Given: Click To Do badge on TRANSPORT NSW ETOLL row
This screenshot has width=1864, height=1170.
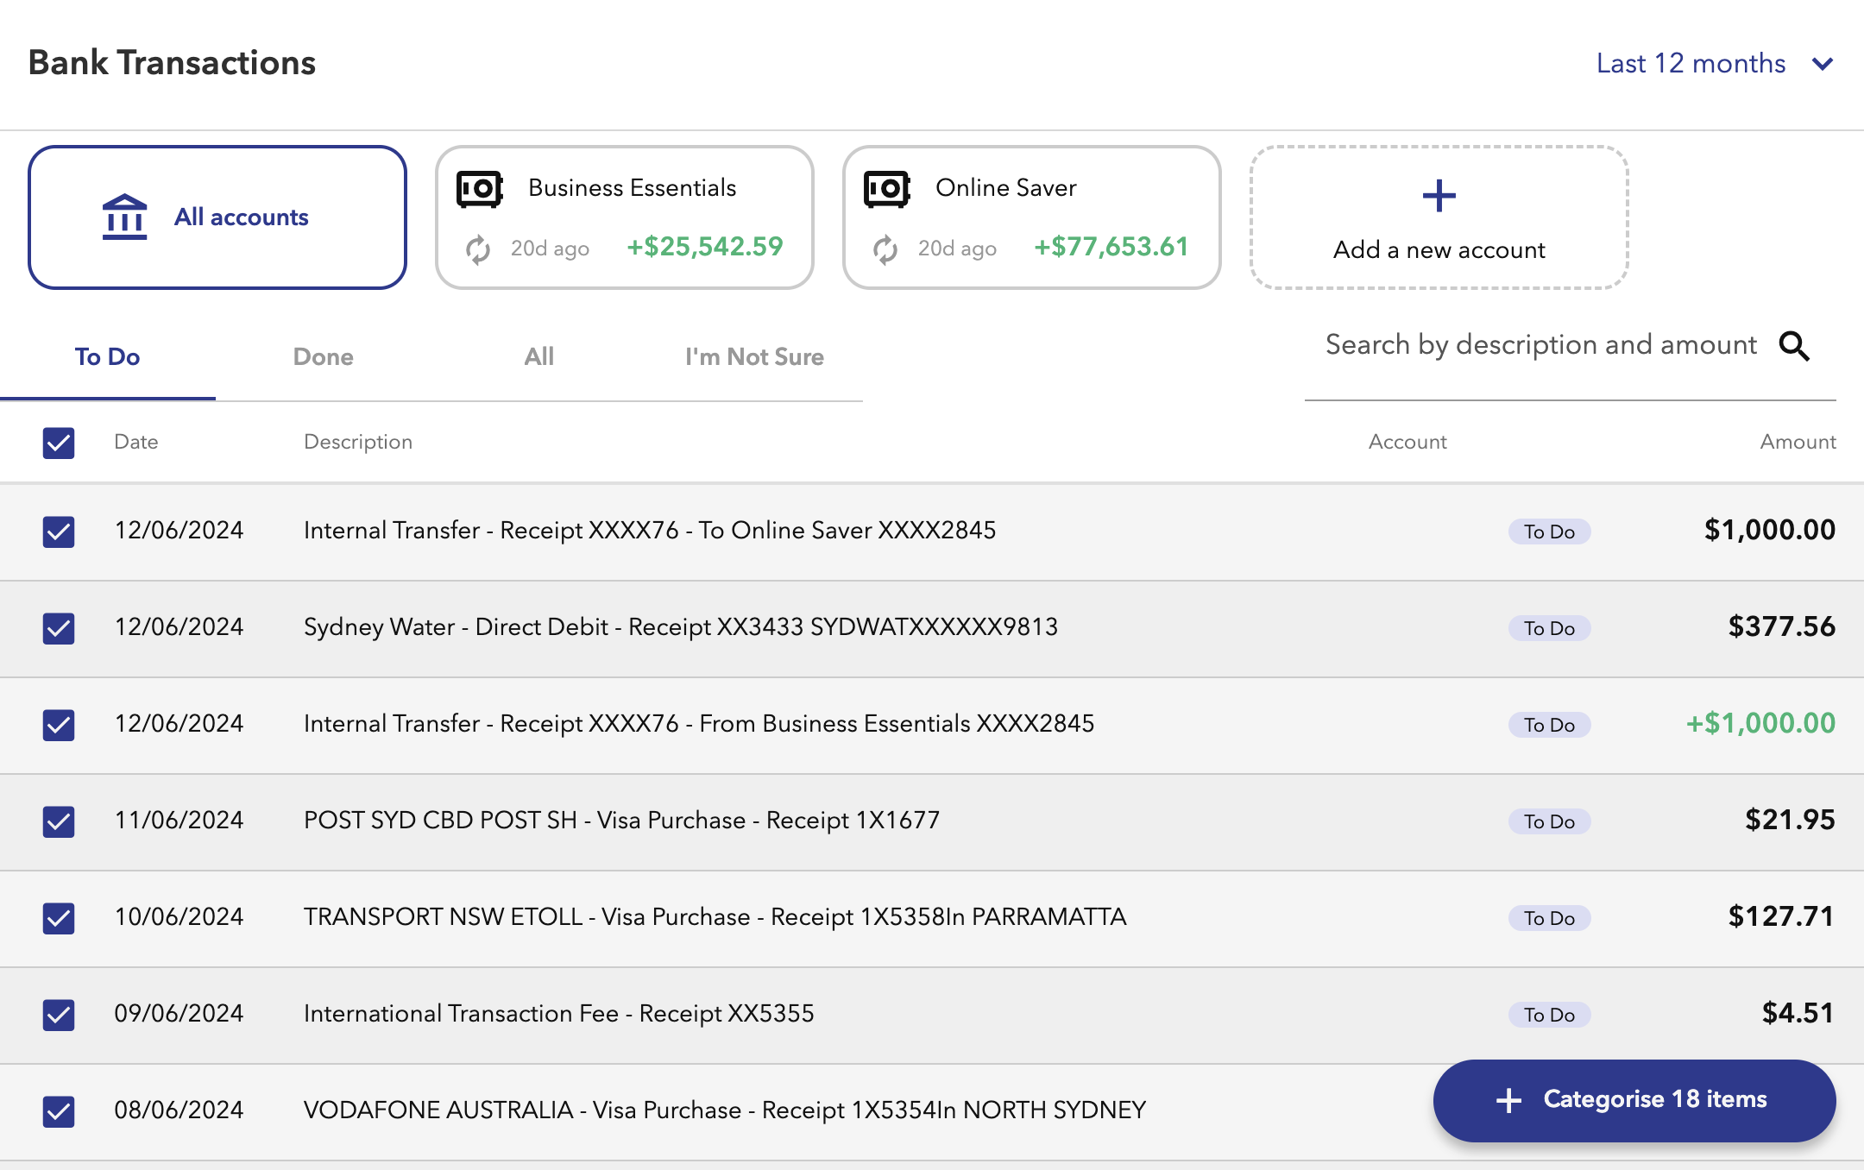Looking at the screenshot, I should (x=1549, y=918).
